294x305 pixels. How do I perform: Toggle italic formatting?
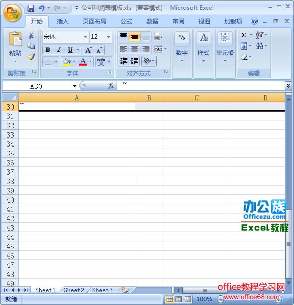coord(59,50)
